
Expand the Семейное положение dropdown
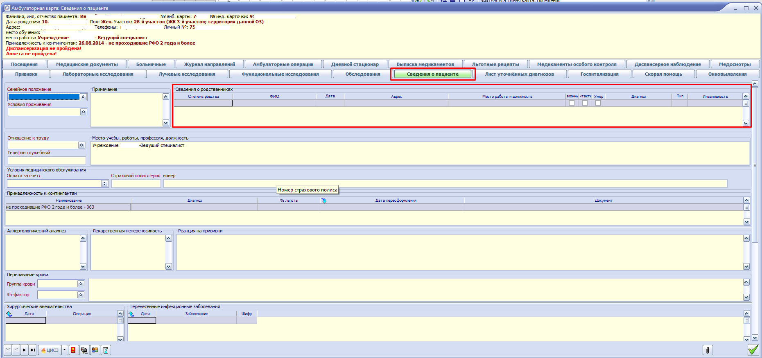point(83,97)
